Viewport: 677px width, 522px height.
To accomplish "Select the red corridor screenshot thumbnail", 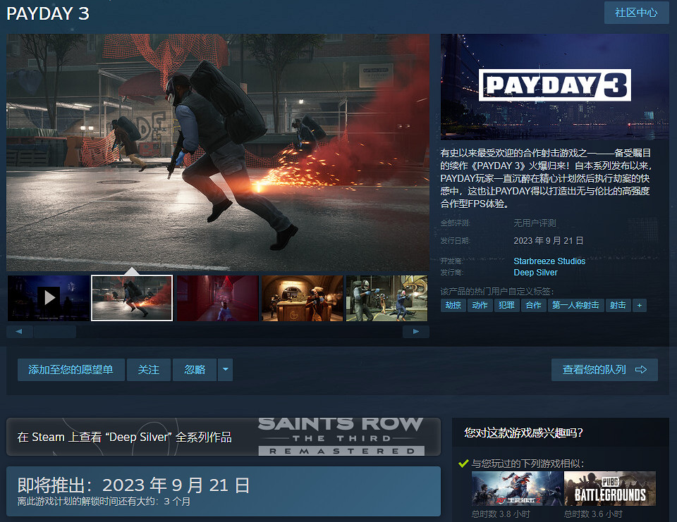I will pos(217,298).
